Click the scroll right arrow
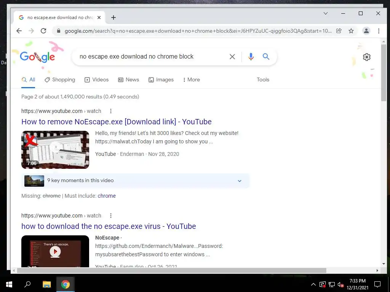The width and height of the screenshot is (390, 292). pos(377,270)
